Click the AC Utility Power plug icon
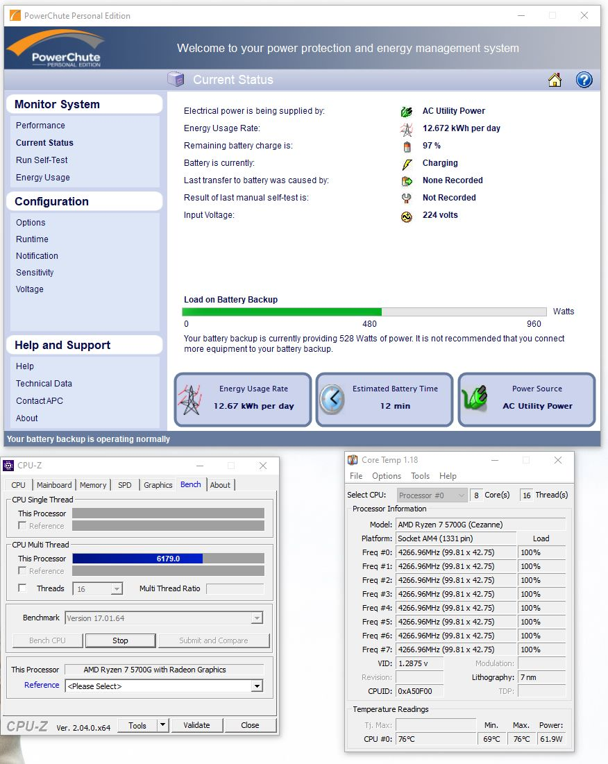The width and height of the screenshot is (608, 764). (406, 112)
